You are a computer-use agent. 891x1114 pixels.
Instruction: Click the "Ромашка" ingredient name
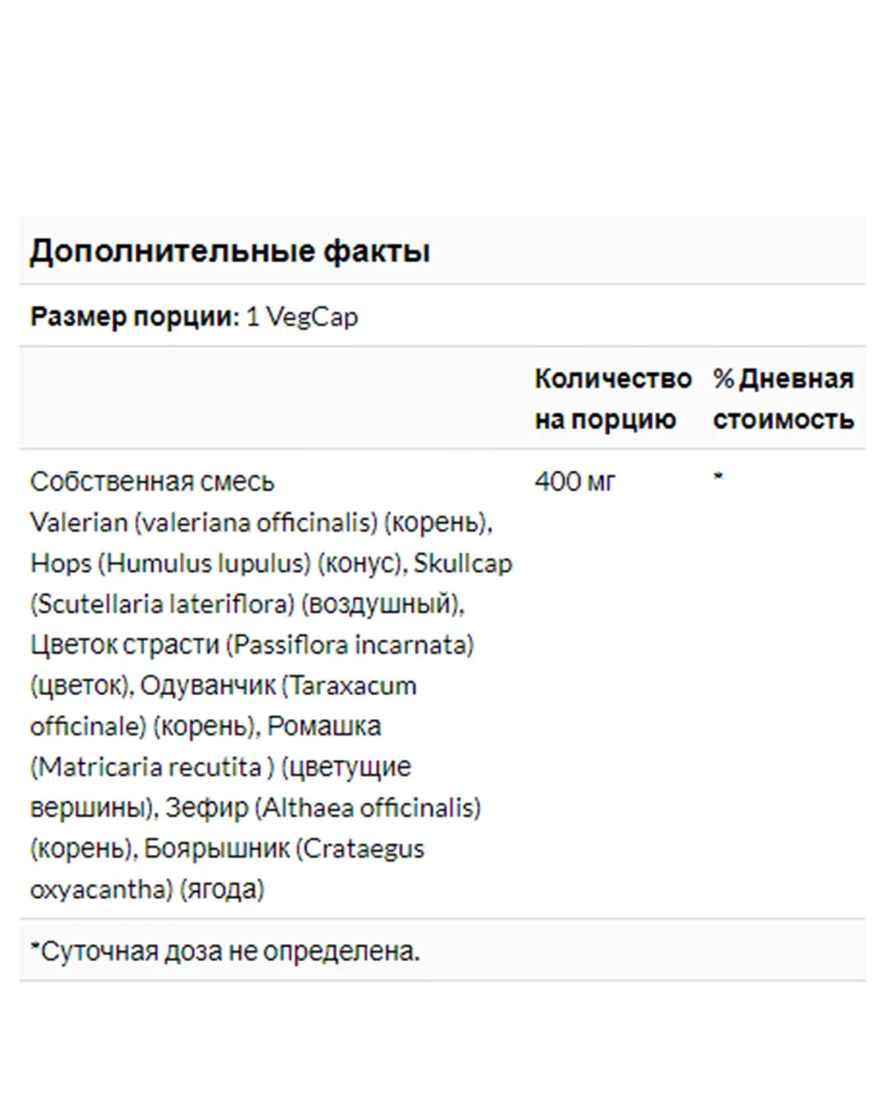(324, 726)
